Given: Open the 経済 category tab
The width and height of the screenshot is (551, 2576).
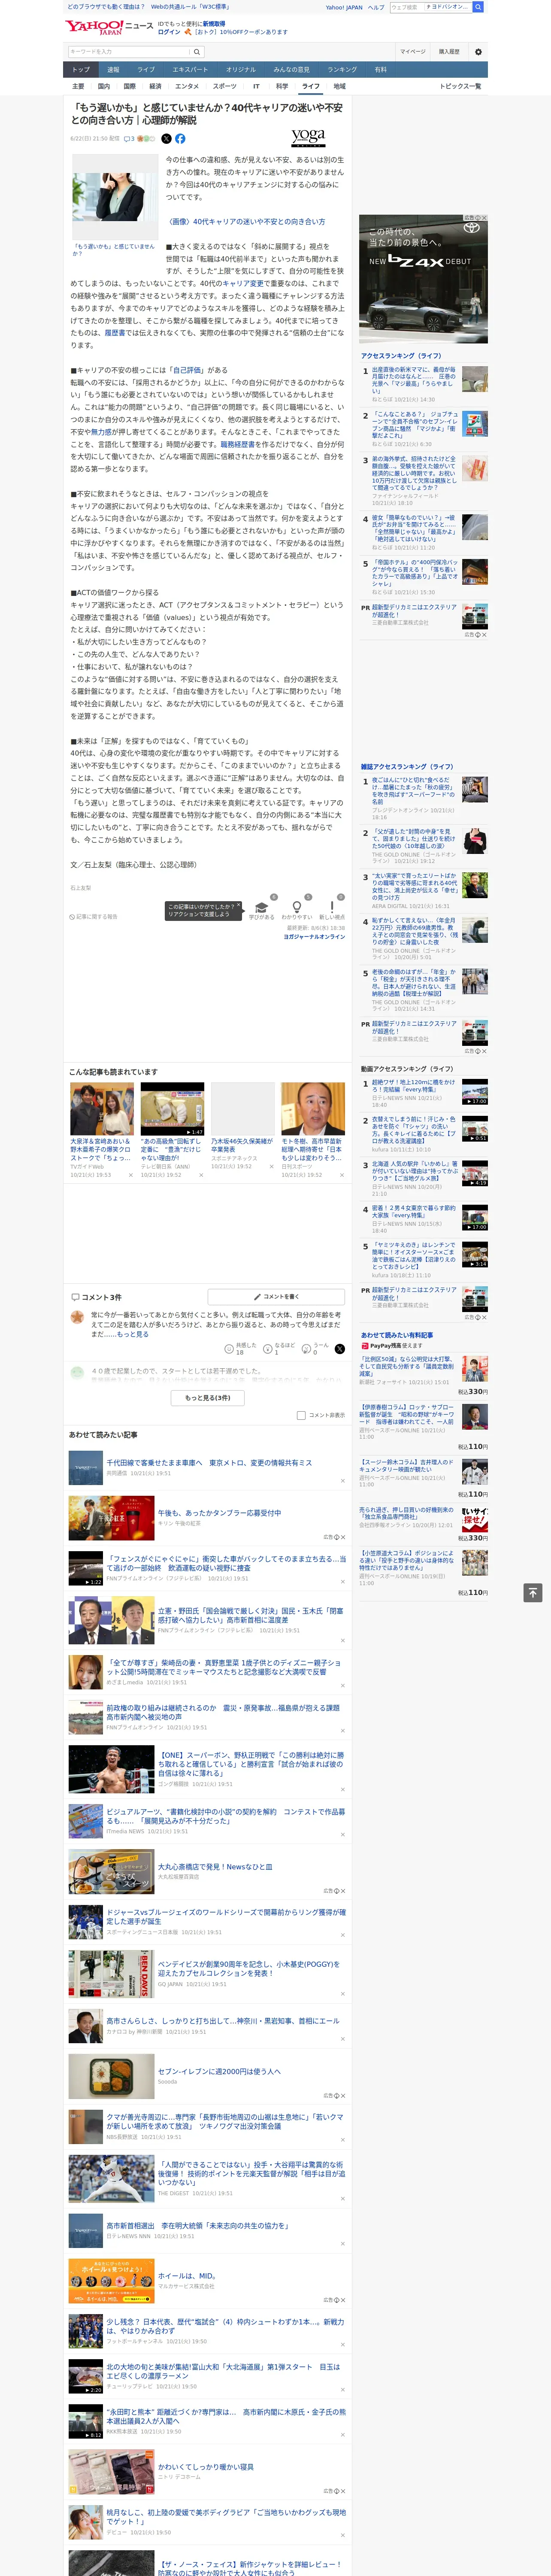Looking at the screenshot, I should coord(155,86).
